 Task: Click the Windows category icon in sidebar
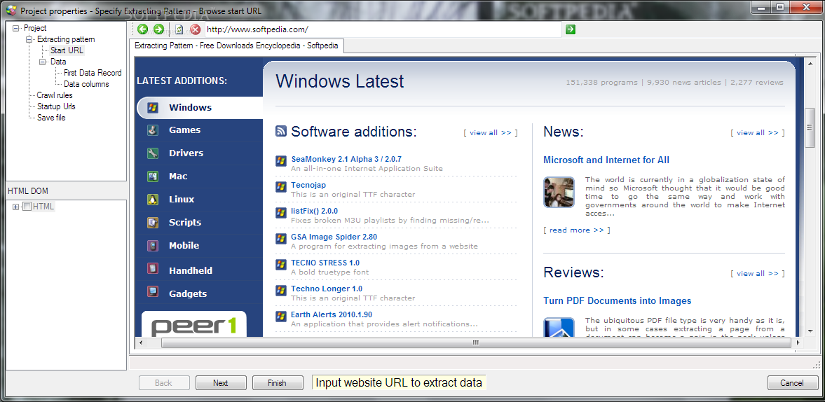(x=153, y=107)
